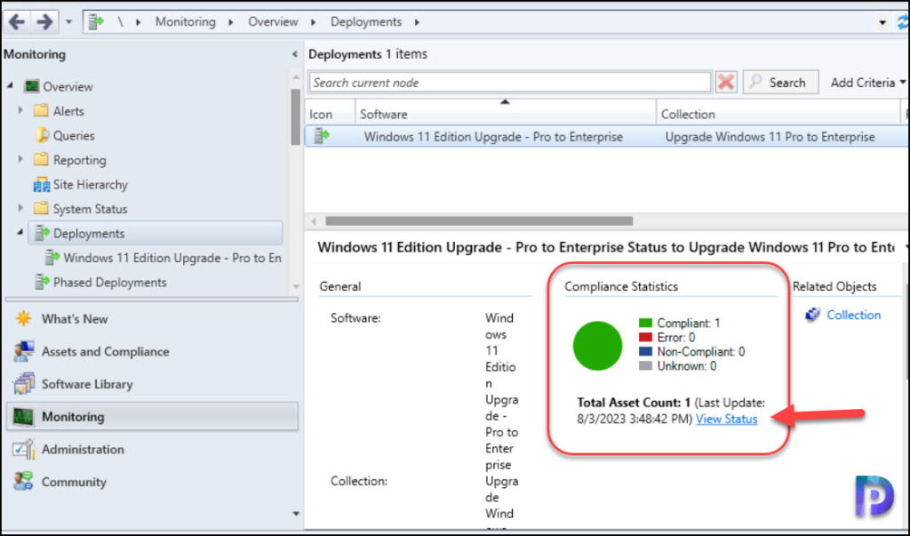Select the Queries tree item
The width and height of the screenshot is (910, 536).
click(74, 135)
